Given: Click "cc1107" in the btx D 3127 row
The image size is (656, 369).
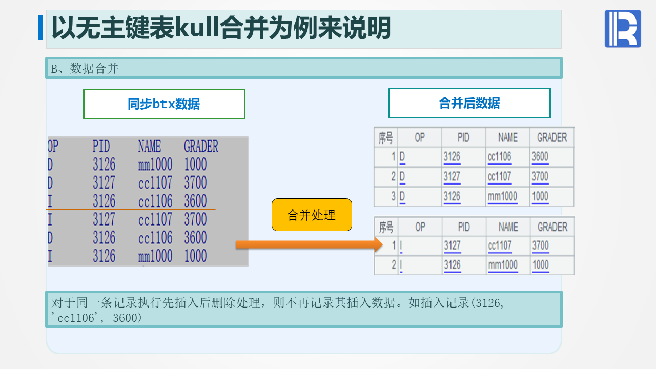Looking at the screenshot, I should click(x=155, y=182).
